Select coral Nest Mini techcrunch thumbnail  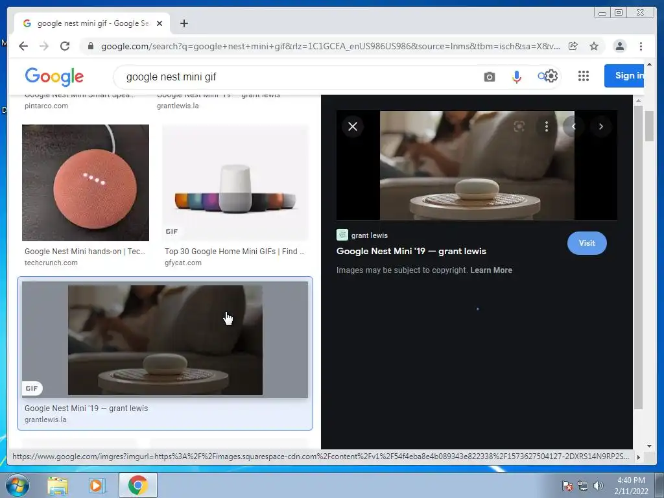(x=86, y=182)
